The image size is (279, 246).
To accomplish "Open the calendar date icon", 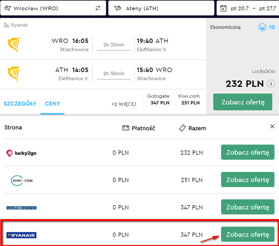I will (223, 8).
